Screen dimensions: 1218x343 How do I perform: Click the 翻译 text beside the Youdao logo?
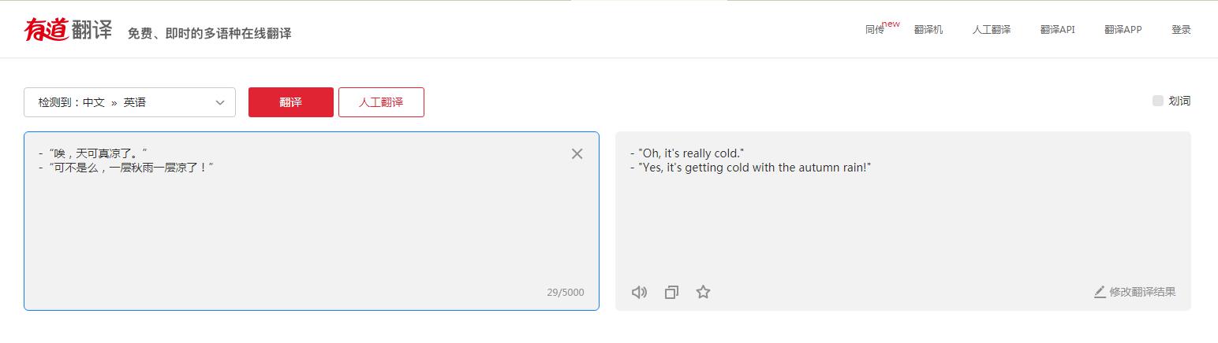92,31
